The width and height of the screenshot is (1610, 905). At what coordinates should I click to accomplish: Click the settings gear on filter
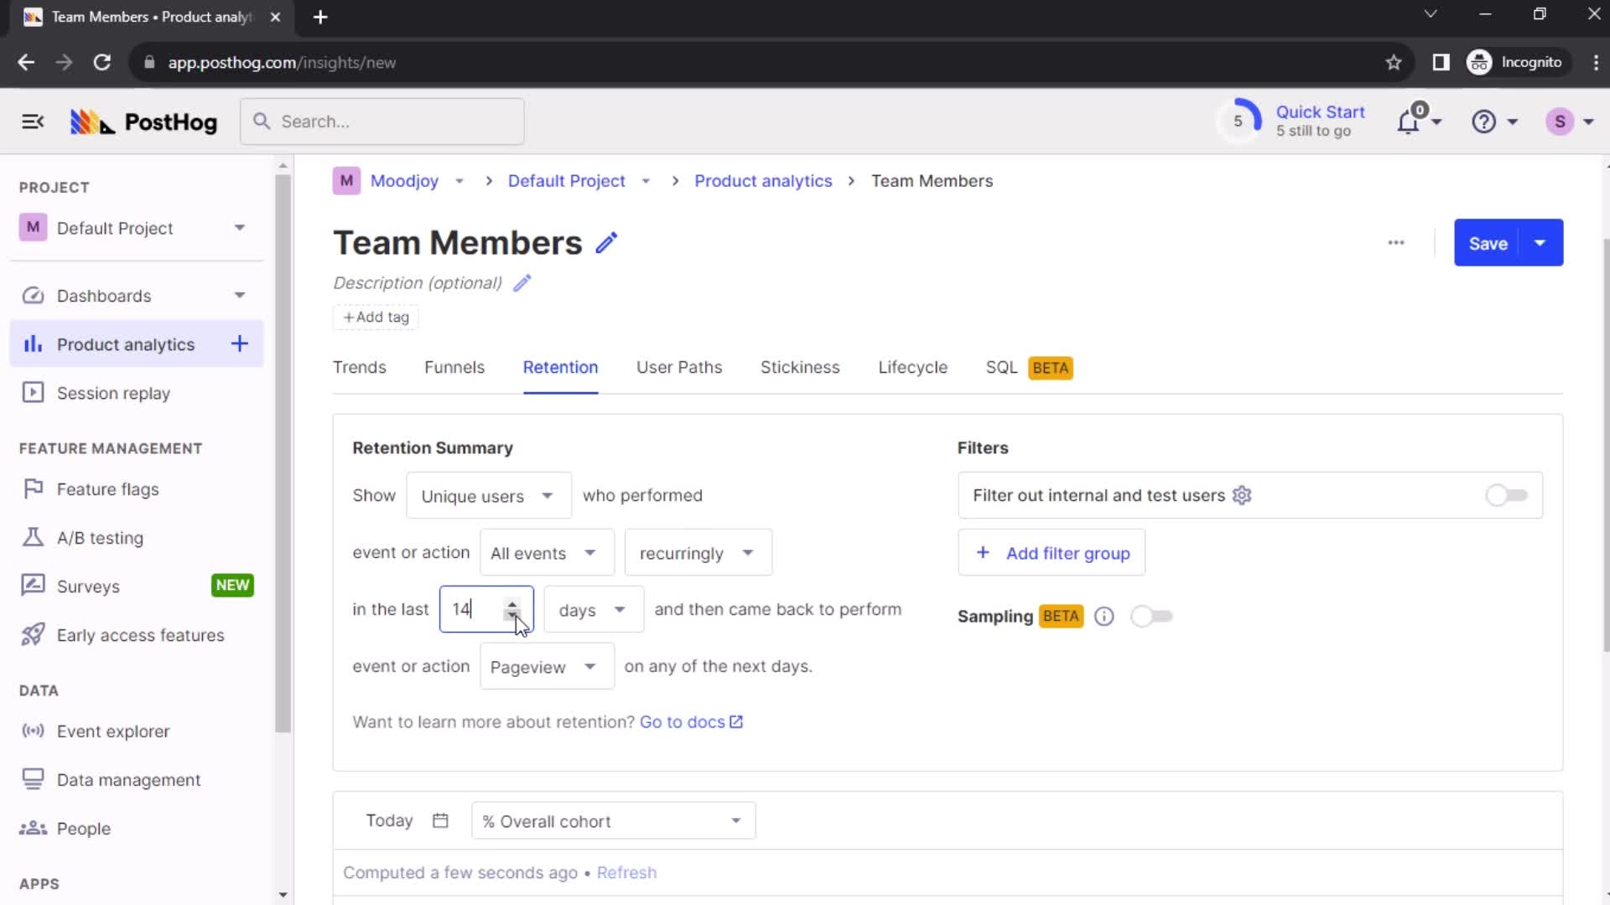[1242, 494]
